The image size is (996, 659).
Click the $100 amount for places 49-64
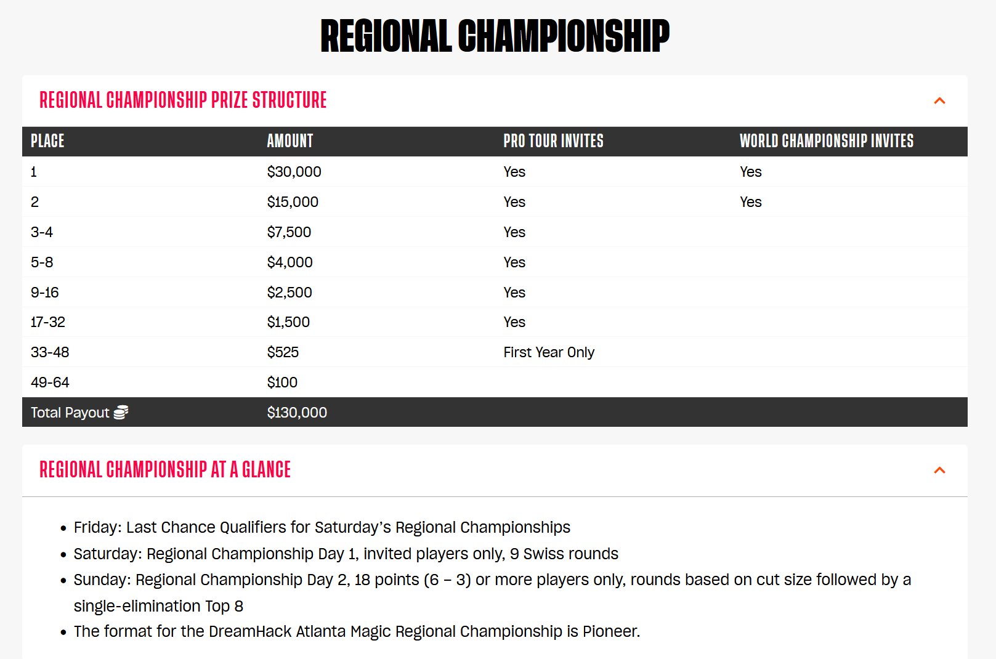(x=282, y=382)
